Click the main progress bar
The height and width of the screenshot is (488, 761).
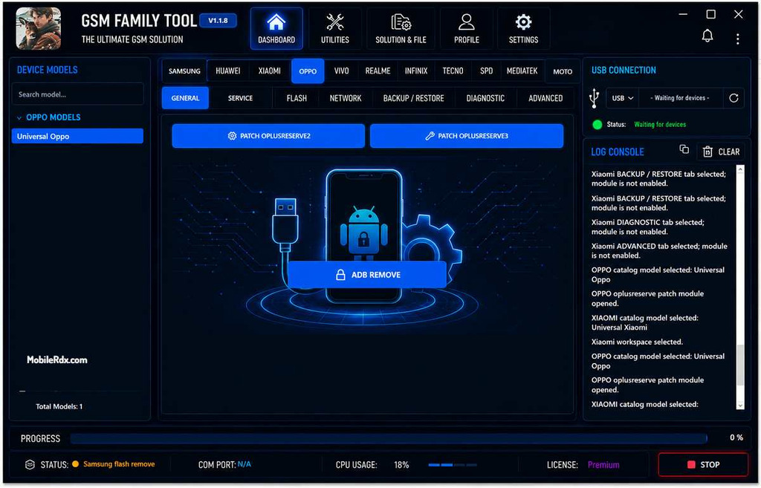388,438
